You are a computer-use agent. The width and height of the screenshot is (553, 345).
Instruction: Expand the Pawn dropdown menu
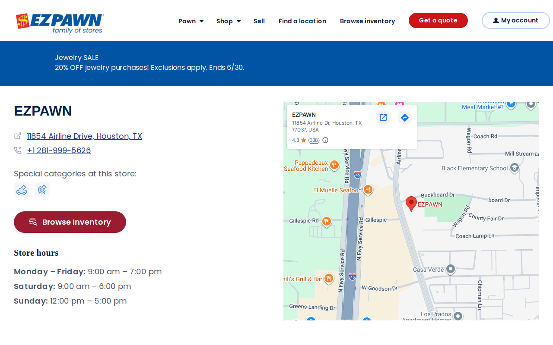pyautogui.click(x=191, y=21)
